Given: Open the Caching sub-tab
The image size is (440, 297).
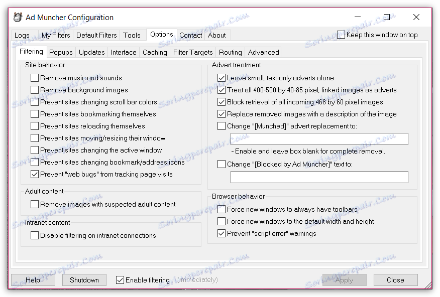Looking at the screenshot, I should coord(155,52).
